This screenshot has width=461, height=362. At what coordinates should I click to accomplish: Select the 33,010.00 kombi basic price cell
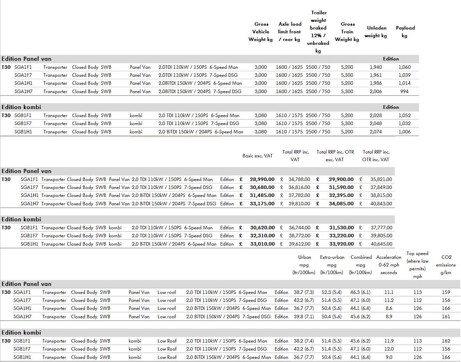click(x=262, y=244)
